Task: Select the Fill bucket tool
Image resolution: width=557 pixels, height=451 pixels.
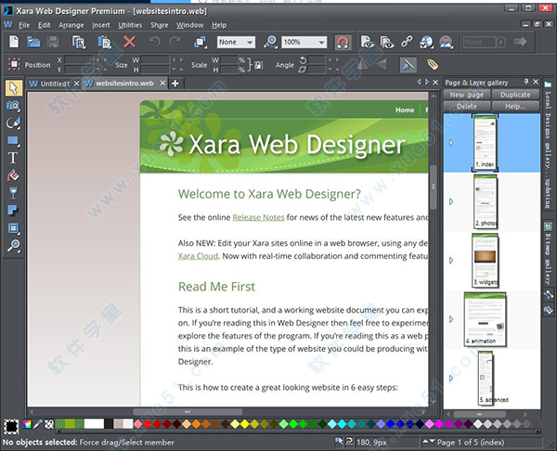Action: [x=14, y=175]
